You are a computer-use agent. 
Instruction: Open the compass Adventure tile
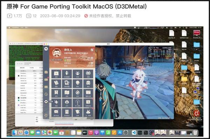pos(78,93)
